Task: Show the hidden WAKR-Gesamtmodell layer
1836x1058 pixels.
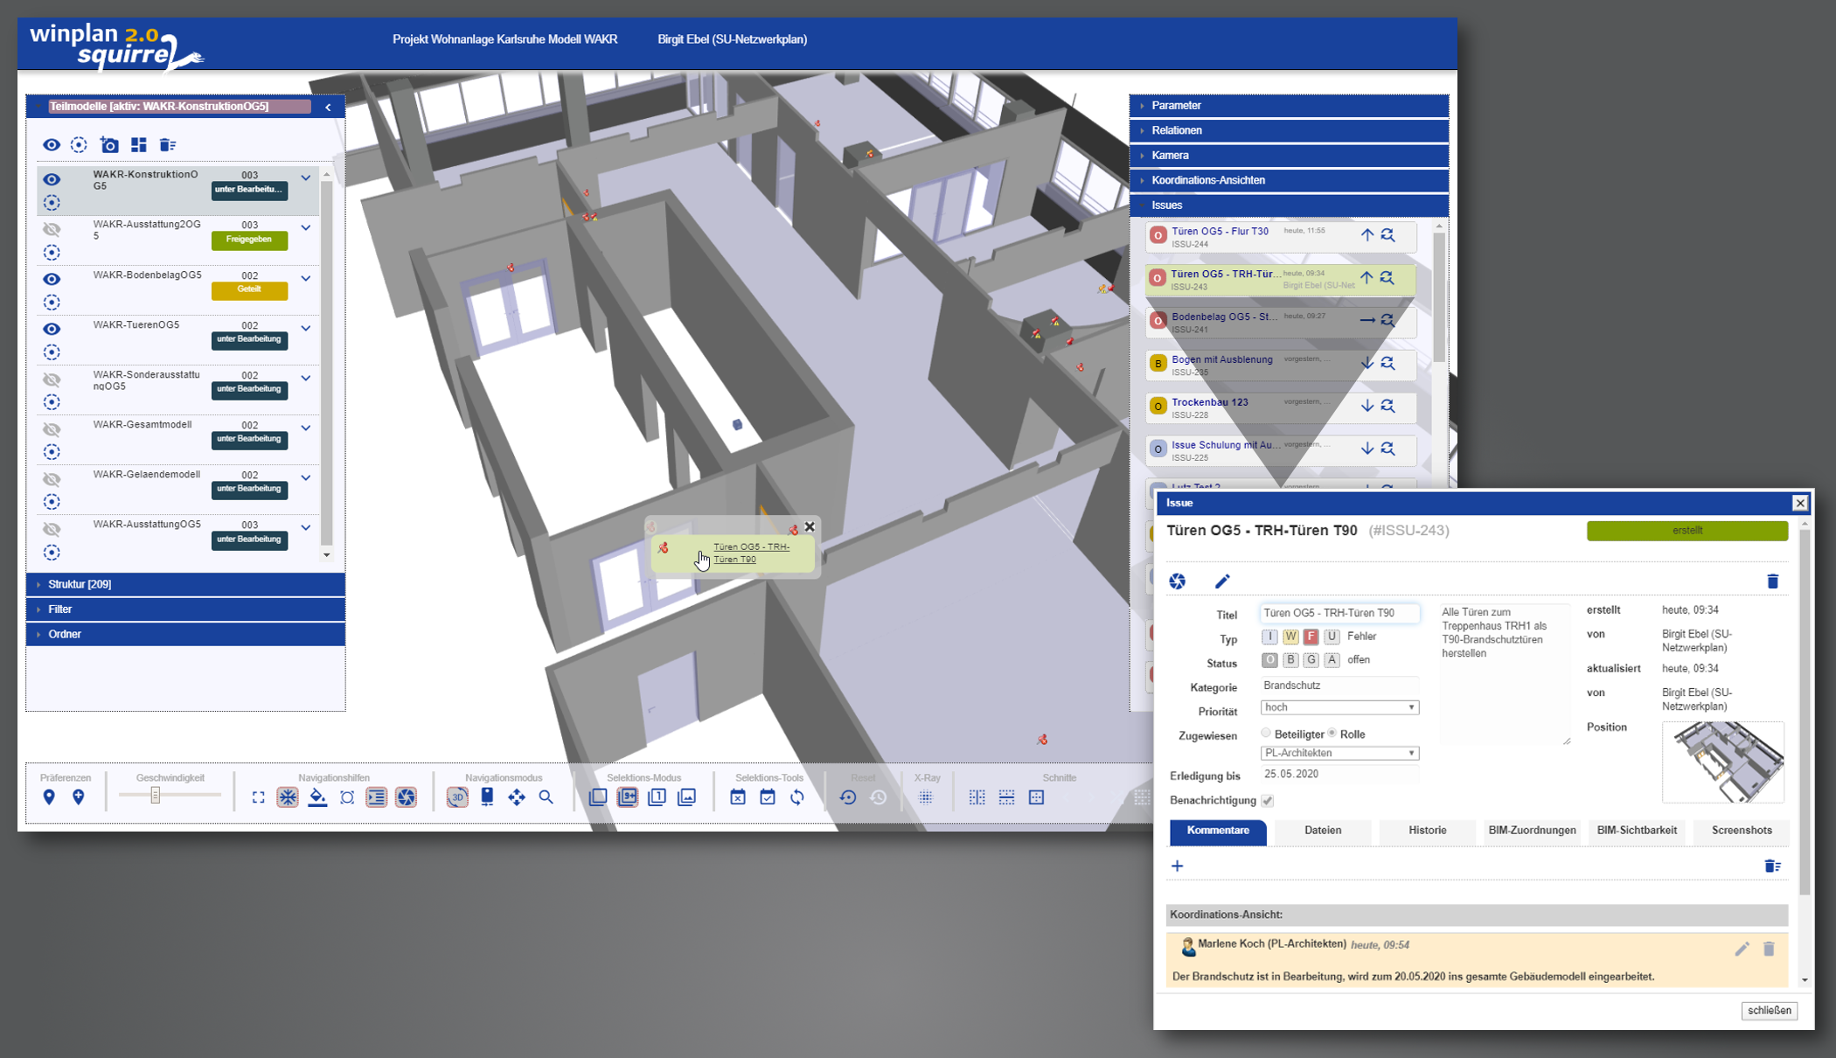Action: pos(52,429)
